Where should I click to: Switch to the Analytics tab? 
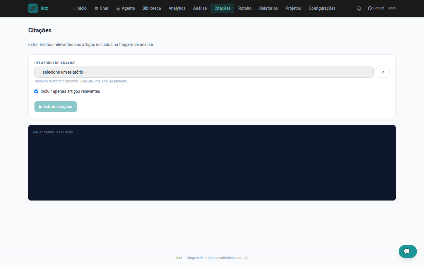tap(177, 8)
